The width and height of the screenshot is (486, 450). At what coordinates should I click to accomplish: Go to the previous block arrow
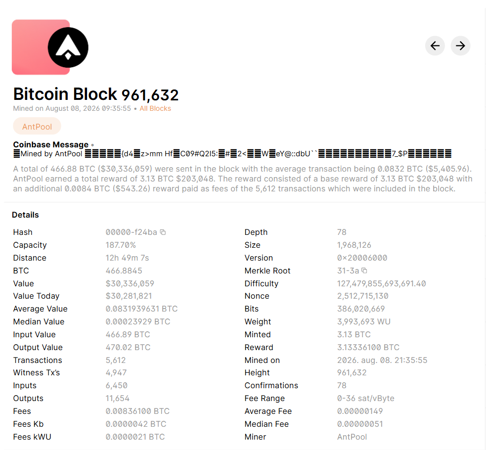[x=435, y=46]
